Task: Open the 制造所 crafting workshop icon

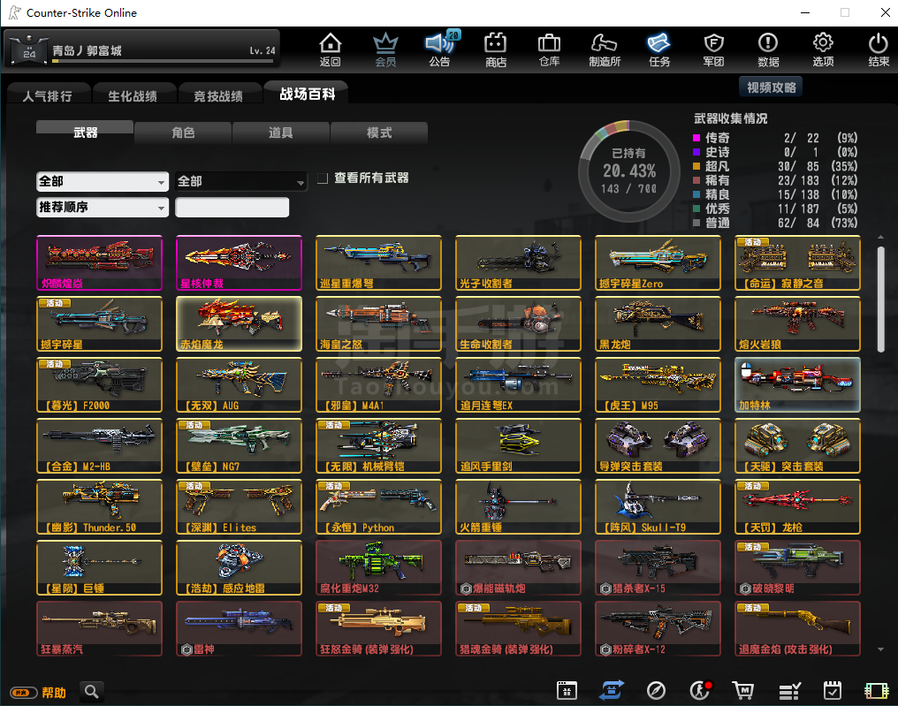Action: click(605, 49)
